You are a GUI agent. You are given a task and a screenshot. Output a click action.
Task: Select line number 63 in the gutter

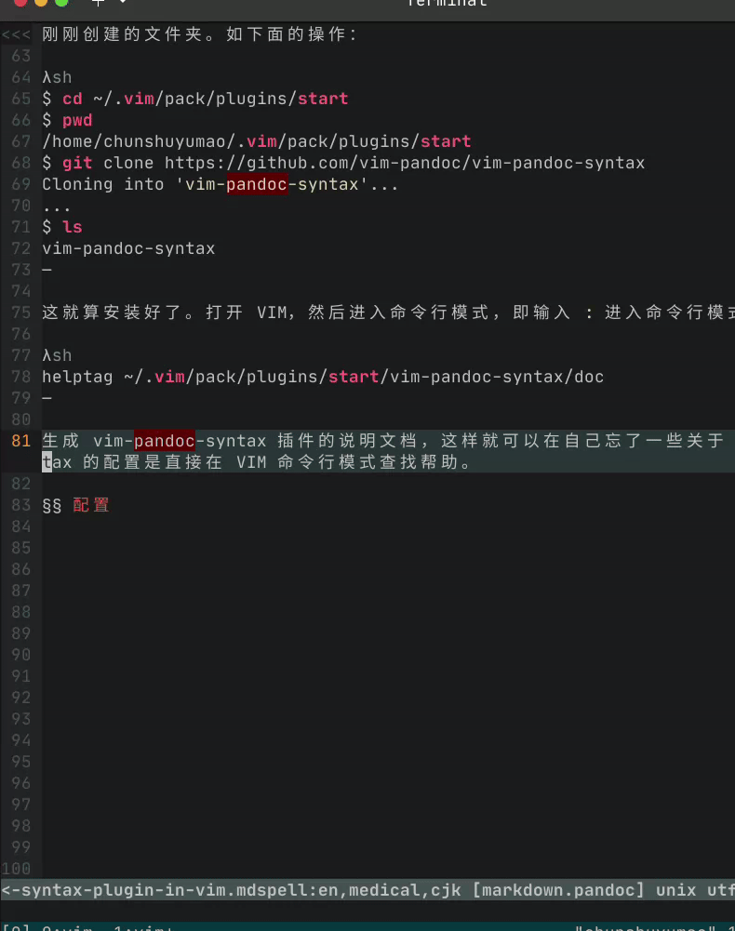point(20,56)
